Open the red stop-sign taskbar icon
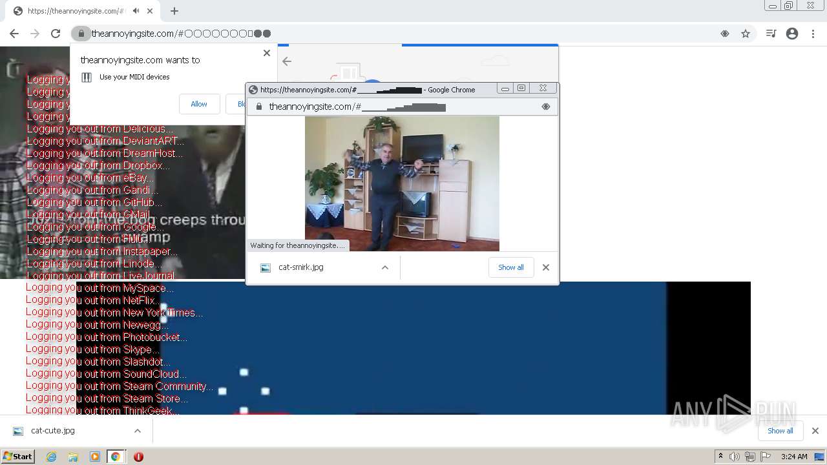Screen dimensions: 827x465 point(138,457)
